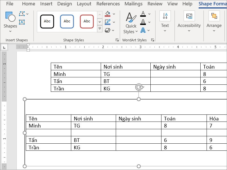
Task: Apply the blue outline shape style
Action: point(67,21)
